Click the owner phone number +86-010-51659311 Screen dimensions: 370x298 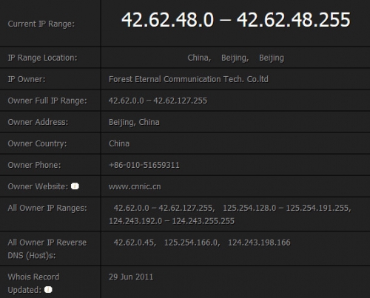click(x=144, y=165)
